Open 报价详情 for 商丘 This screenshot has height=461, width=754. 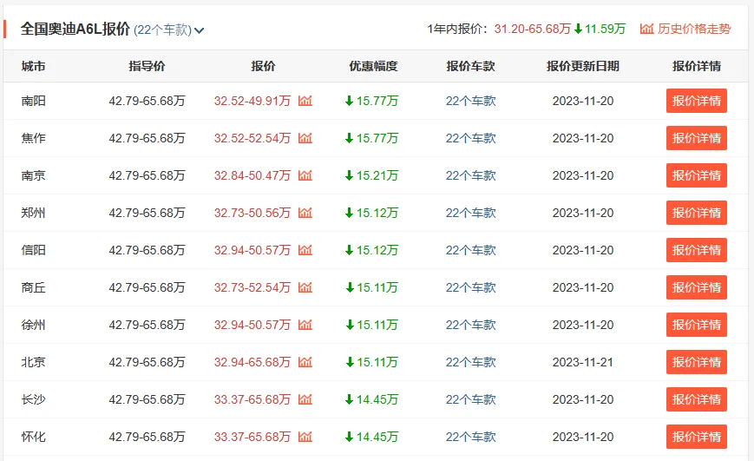(696, 287)
